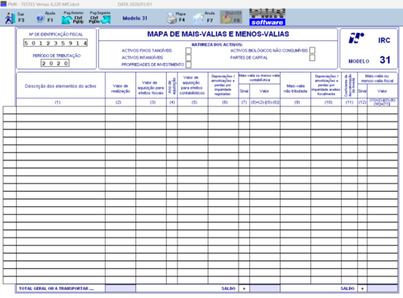This screenshot has width=403, height=298.
Task: Click the Sair F3 exit icon
Action: [10, 18]
